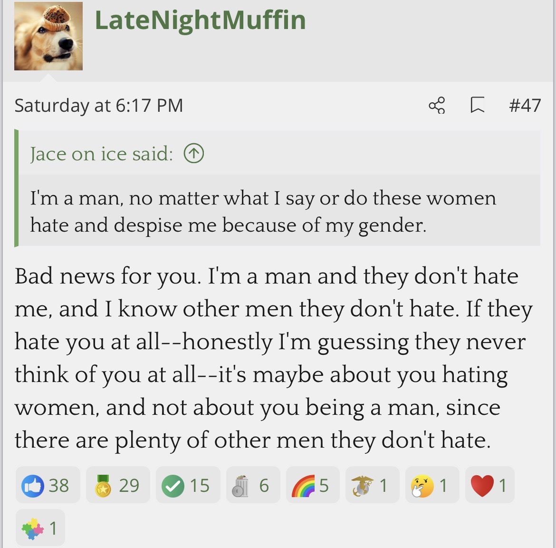Screen dimensions: 556x548
Task: Jump to the original post via the up-arrow icon
Action: tap(194, 154)
